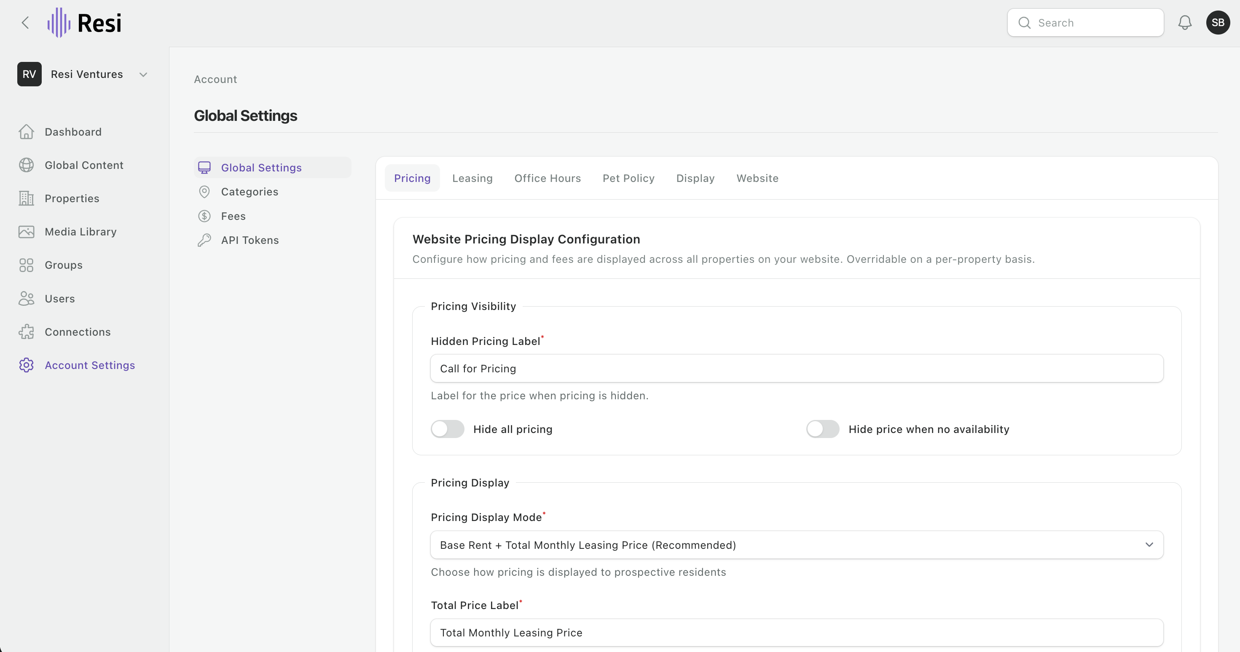This screenshot has width=1240, height=652.
Task: Click the Account Settings gear icon
Action: coord(27,365)
